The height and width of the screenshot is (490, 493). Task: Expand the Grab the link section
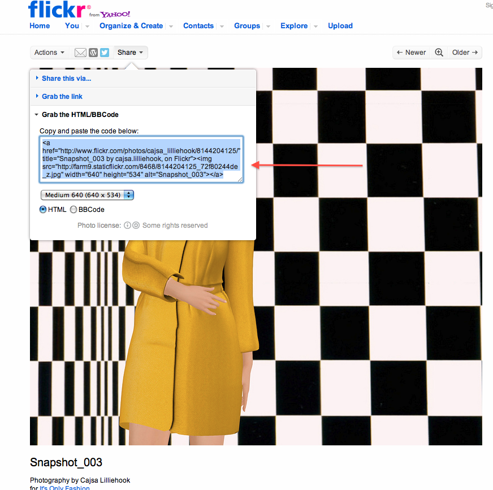tap(62, 97)
